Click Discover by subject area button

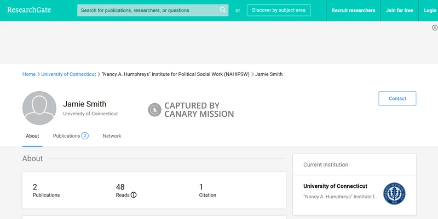(x=279, y=10)
